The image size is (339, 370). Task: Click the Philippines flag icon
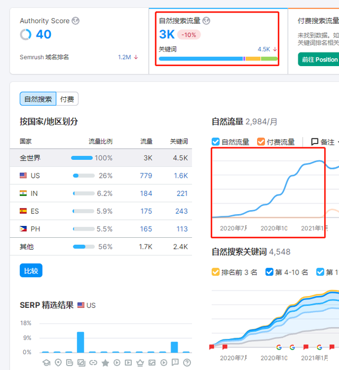click(23, 229)
